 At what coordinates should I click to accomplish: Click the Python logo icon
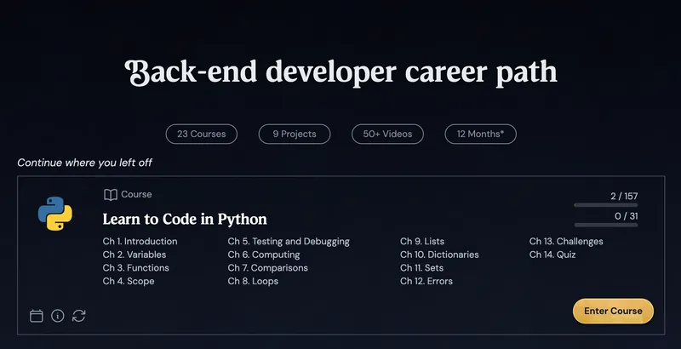coord(54,214)
